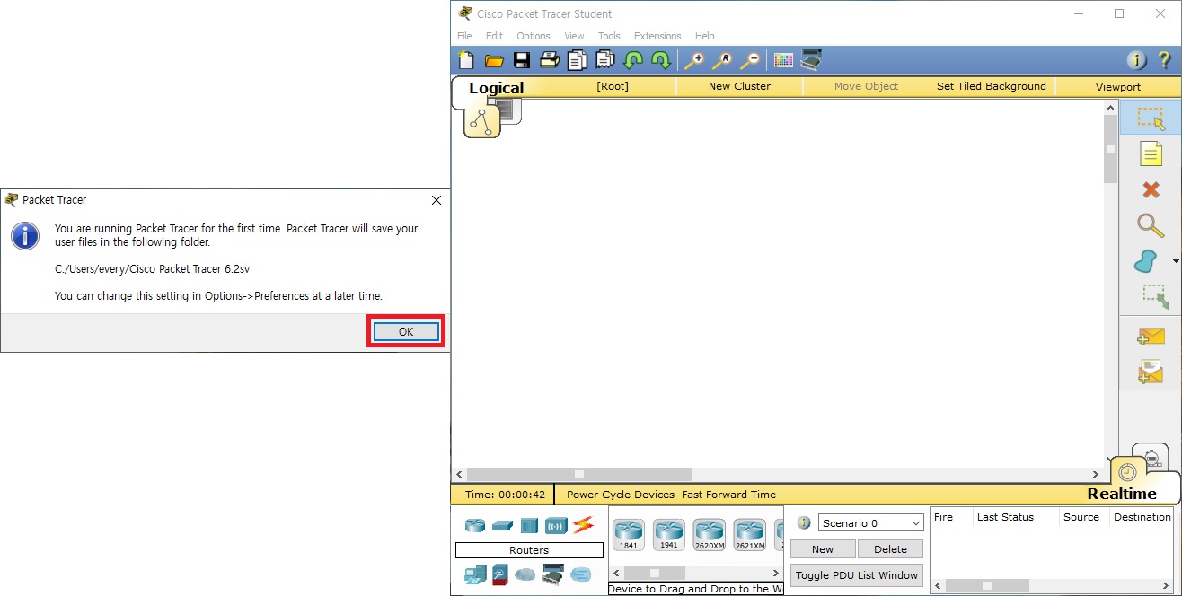This screenshot has width=1182, height=596.
Task: Select the Routers device category icon
Action: [x=474, y=525]
